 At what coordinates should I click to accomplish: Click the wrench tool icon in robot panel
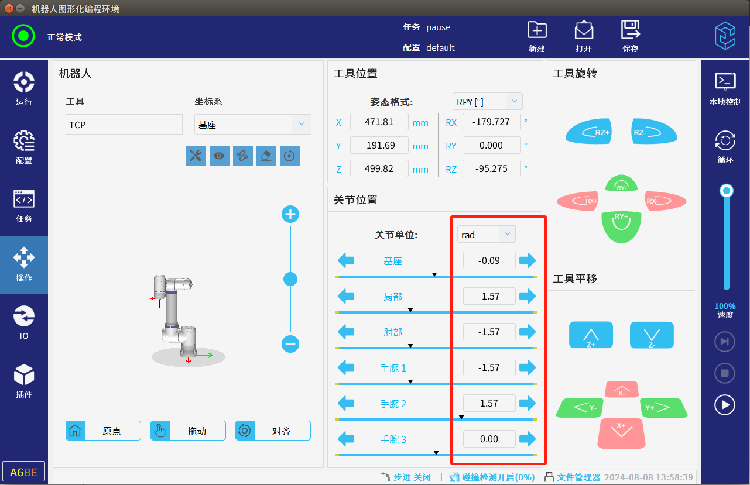click(196, 156)
